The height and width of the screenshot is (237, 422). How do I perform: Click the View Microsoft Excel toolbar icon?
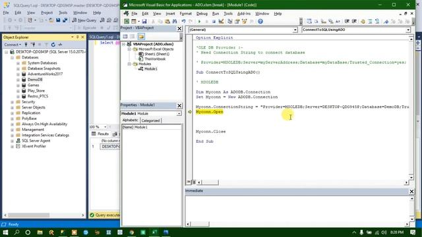127,21
